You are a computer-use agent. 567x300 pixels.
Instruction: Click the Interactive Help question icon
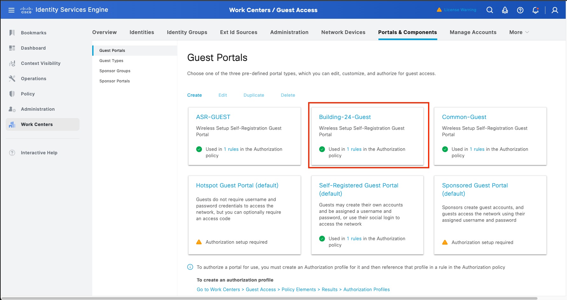coord(12,153)
